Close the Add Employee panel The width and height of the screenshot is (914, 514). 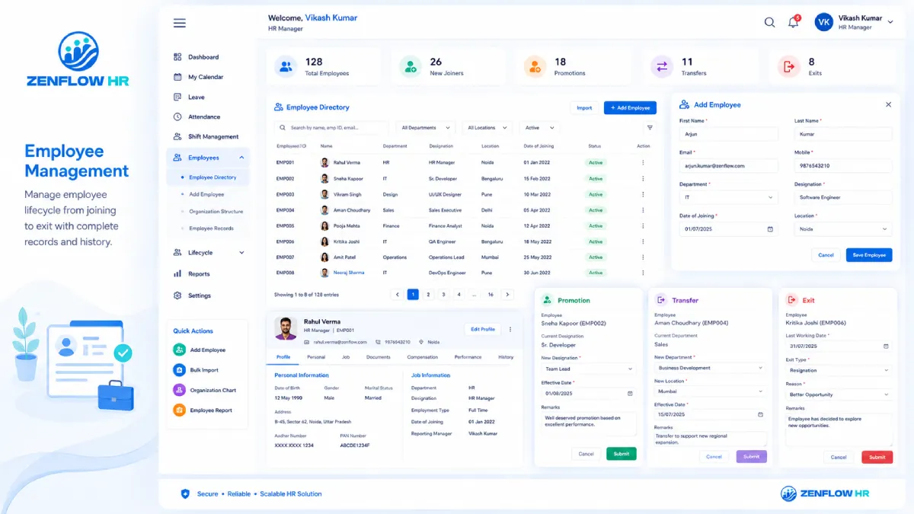888,105
